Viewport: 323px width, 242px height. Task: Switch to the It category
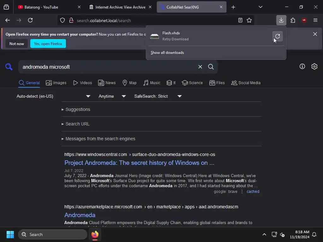[171, 83]
